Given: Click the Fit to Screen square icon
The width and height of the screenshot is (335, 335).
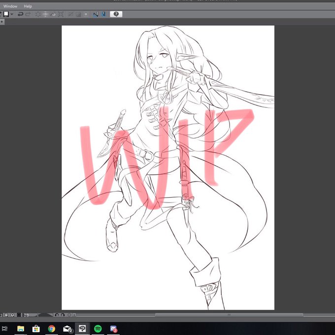Looking at the screenshot, I should pyautogui.click(x=19, y=315).
